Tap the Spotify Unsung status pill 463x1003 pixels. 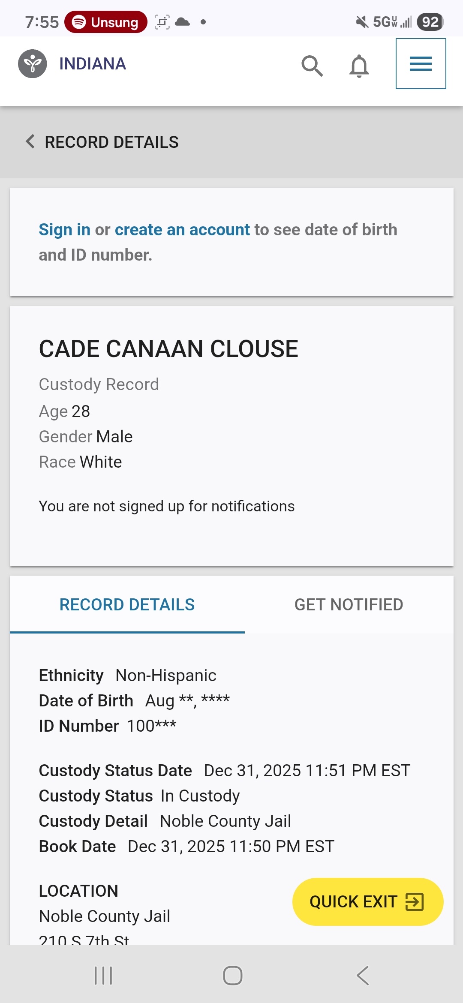pyautogui.click(x=106, y=22)
